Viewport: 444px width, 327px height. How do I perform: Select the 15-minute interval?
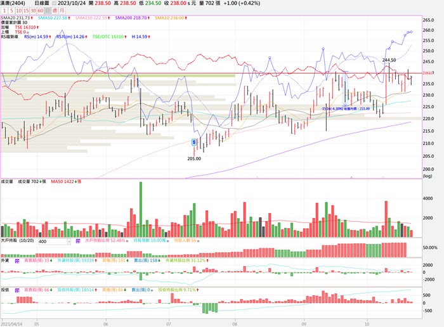pyautogui.click(x=26, y=11)
